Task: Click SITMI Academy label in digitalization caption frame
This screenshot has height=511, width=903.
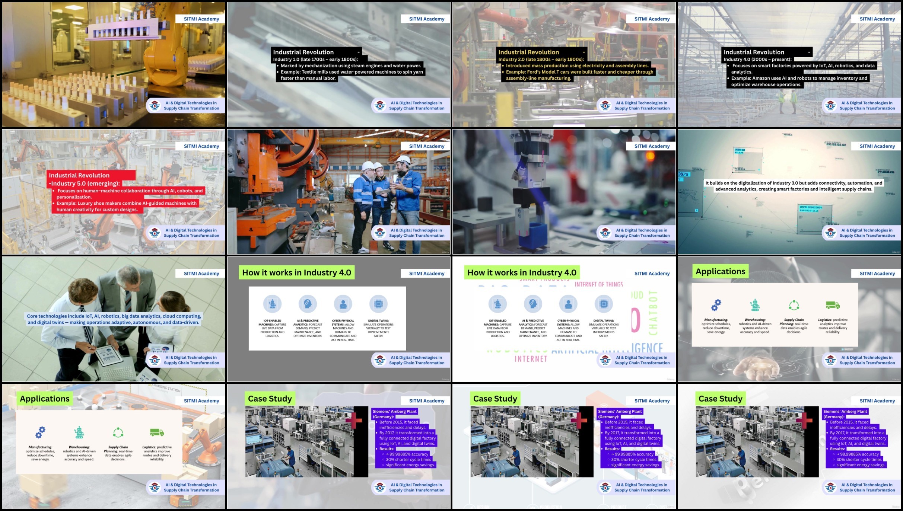Action: [x=877, y=146]
